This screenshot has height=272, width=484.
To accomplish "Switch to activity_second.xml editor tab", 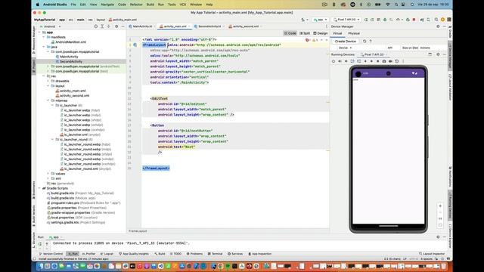I will pos(245,26).
